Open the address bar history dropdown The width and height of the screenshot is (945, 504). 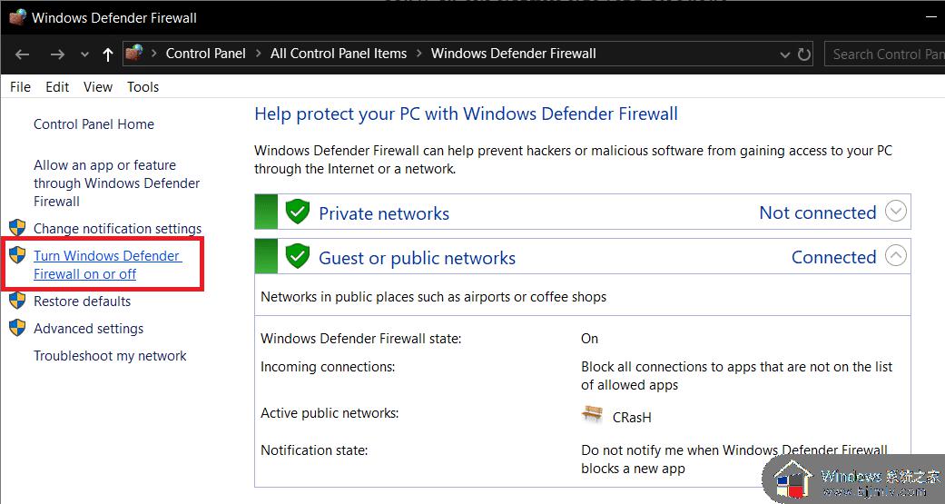tap(784, 54)
